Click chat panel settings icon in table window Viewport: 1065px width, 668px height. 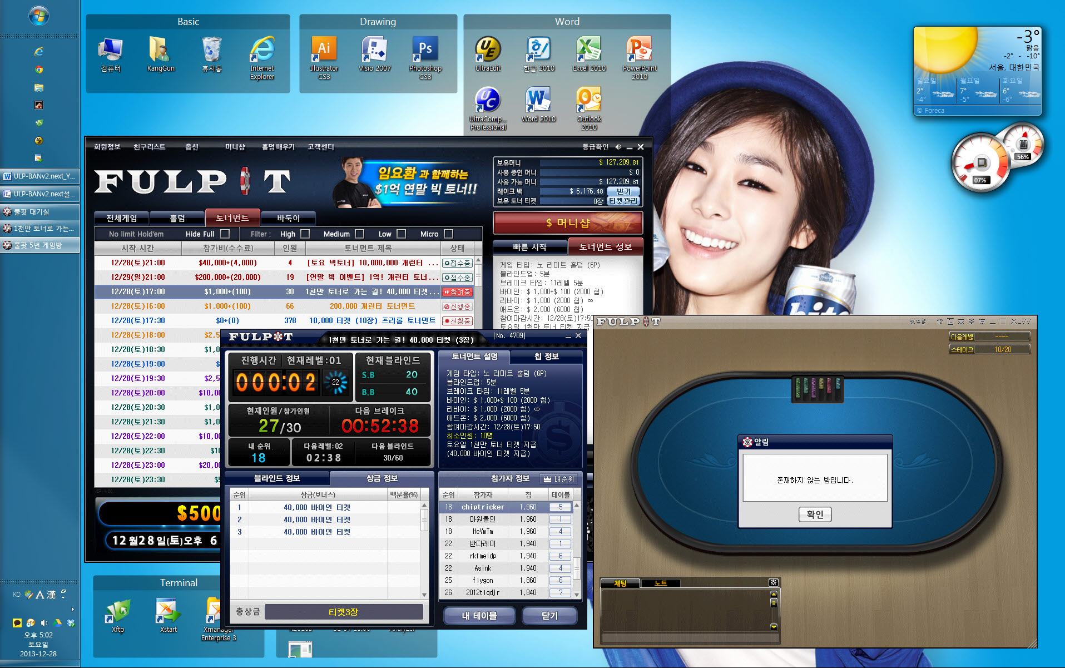click(773, 582)
